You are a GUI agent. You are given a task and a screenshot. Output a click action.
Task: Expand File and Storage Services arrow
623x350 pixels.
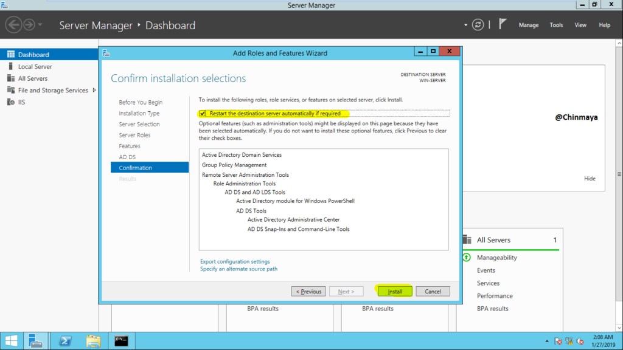click(94, 90)
